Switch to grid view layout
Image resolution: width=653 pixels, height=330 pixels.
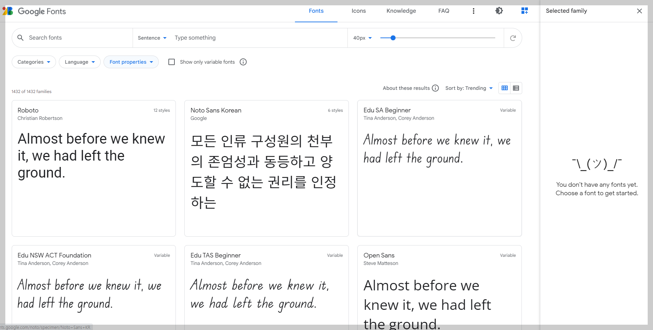pos(504,88)
